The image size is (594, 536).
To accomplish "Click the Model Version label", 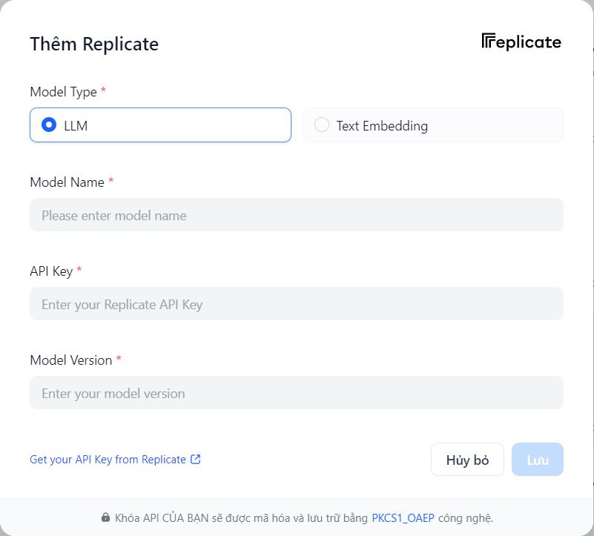I will point(70,360).
